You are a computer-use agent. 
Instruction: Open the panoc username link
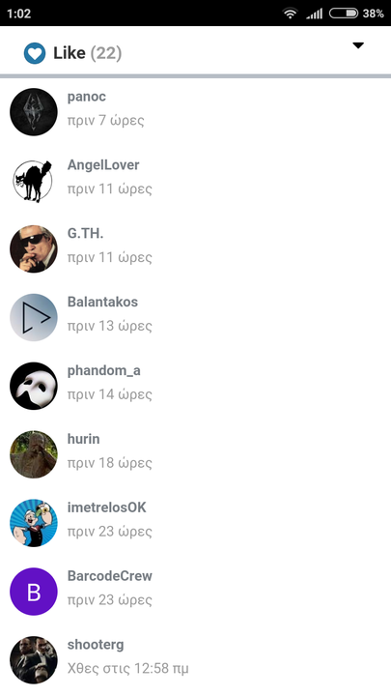click(x=87, y=97)
